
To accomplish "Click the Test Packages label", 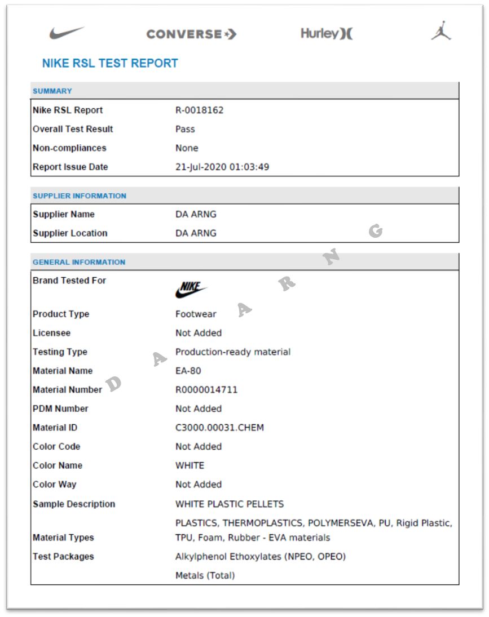I will (x=63, y=556).
